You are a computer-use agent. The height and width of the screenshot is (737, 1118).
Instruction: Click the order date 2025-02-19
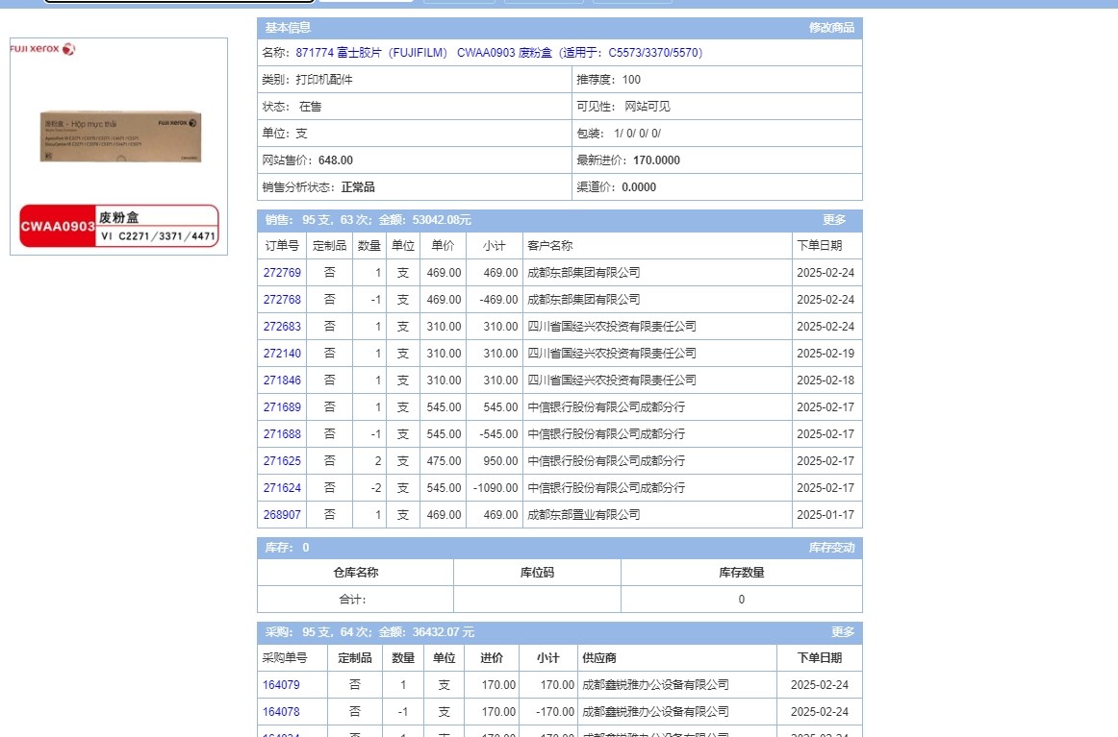826,354
